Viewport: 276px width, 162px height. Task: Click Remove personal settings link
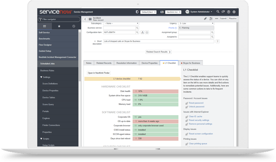(200, 124)
